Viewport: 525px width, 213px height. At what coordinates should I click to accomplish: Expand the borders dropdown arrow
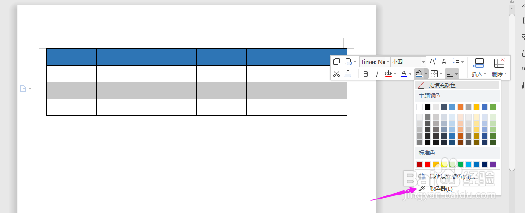441,74
